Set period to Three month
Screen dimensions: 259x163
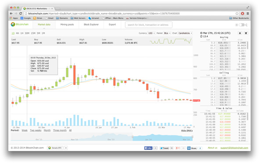(60, 130)
